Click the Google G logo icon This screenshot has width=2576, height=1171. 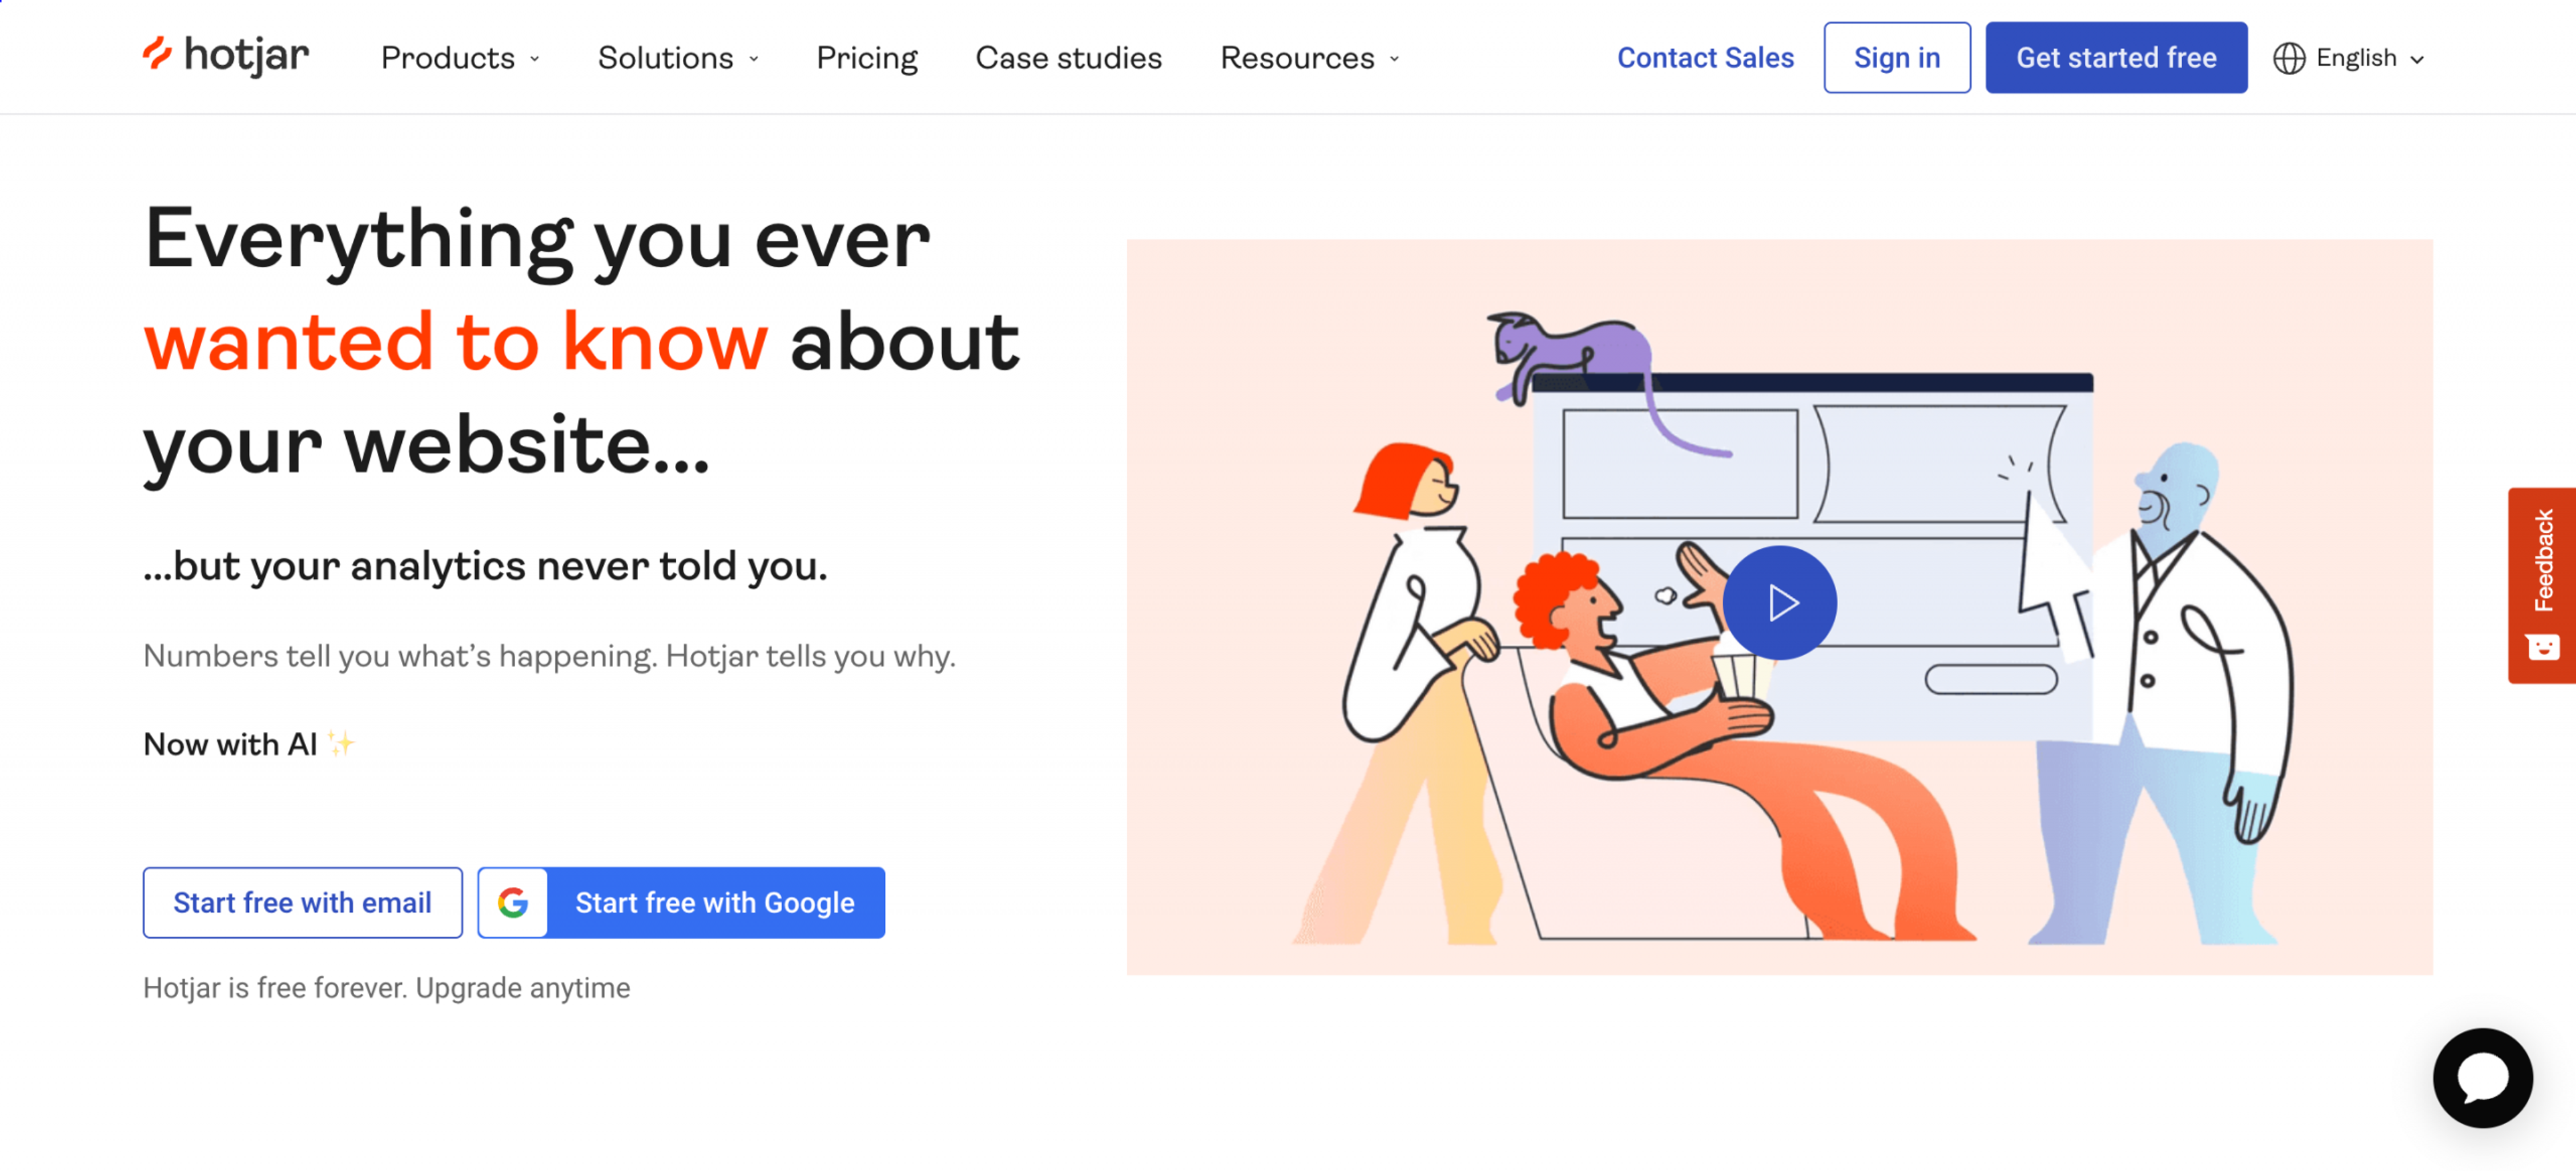(x=513, y=902)
